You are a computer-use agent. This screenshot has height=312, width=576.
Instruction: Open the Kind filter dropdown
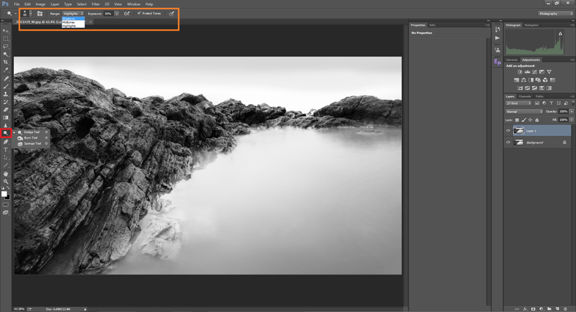coord(518,103)
